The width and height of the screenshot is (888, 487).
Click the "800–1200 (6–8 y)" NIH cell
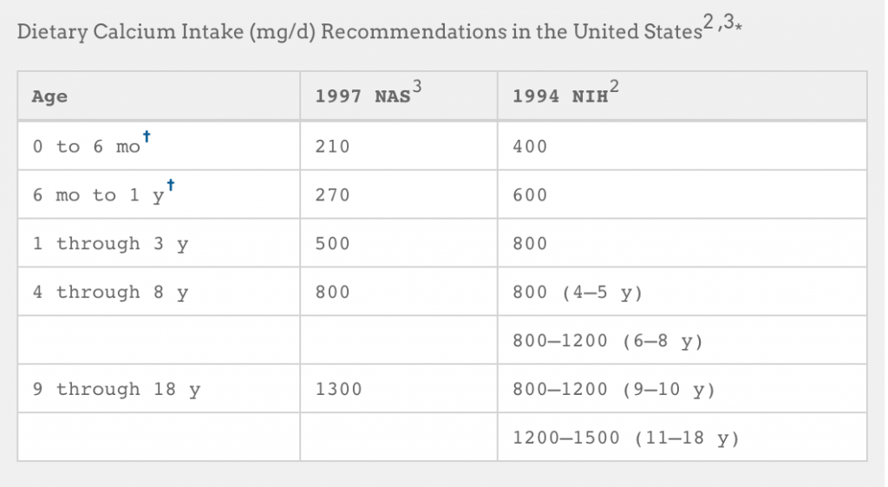[682, 340]
